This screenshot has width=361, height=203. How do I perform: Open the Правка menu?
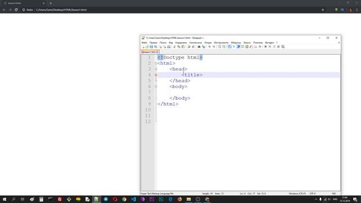(x=153, y=43)
